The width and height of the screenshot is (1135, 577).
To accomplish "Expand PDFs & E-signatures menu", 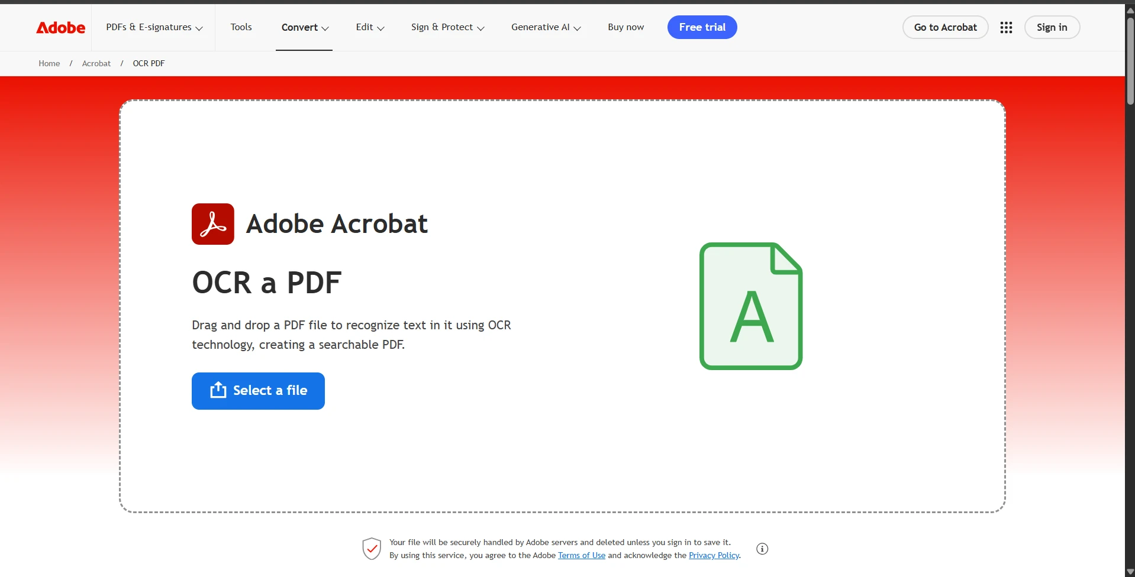I will [x=154, y=27].
